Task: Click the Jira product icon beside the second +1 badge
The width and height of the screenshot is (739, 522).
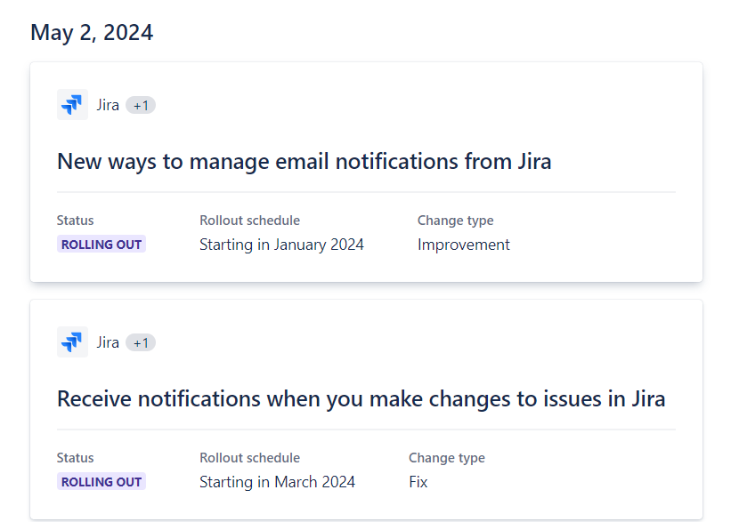Action: (x=71, y=341)
